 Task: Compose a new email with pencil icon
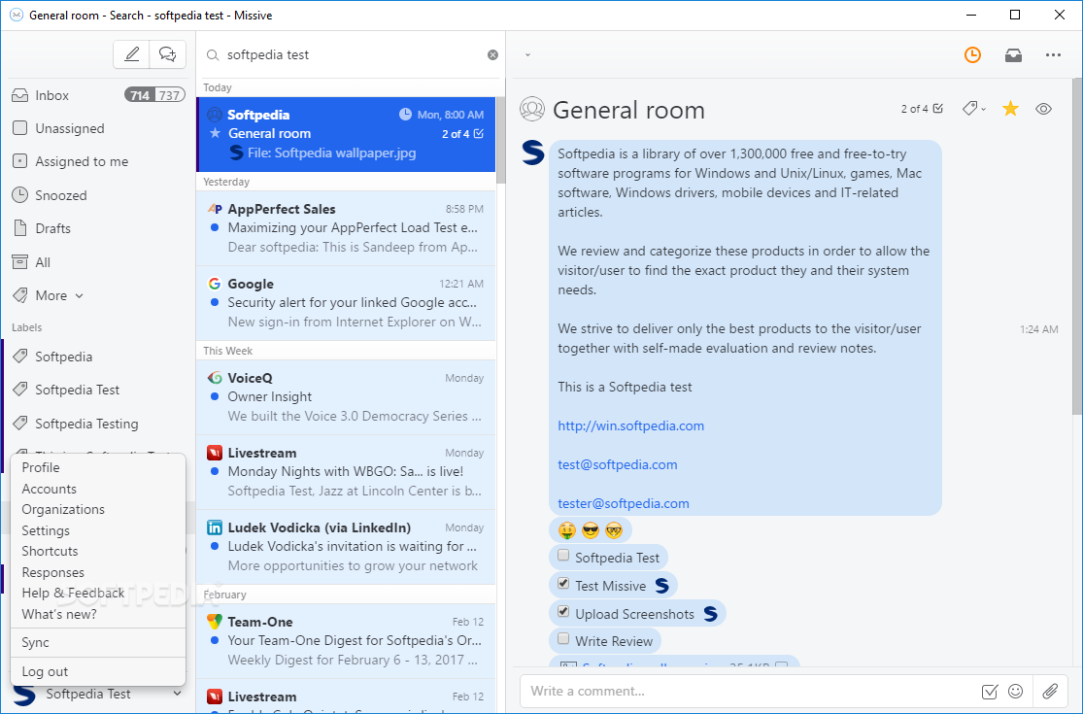coord(131,54)
